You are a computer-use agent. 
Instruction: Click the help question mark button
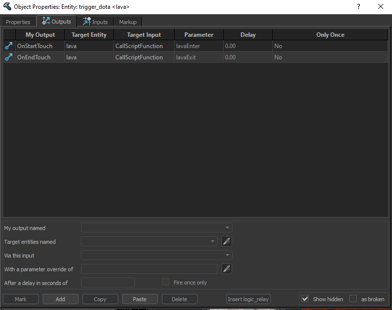pos(358,6)
